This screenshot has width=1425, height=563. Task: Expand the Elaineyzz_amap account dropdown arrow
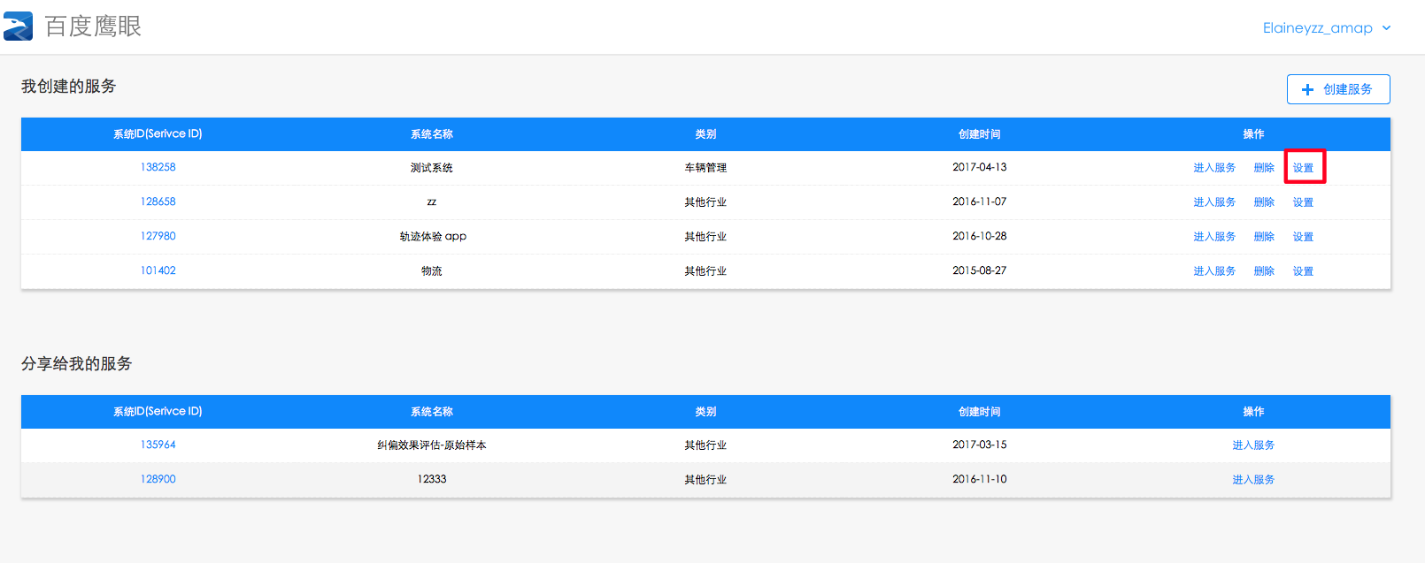(x=1386, y=28)
